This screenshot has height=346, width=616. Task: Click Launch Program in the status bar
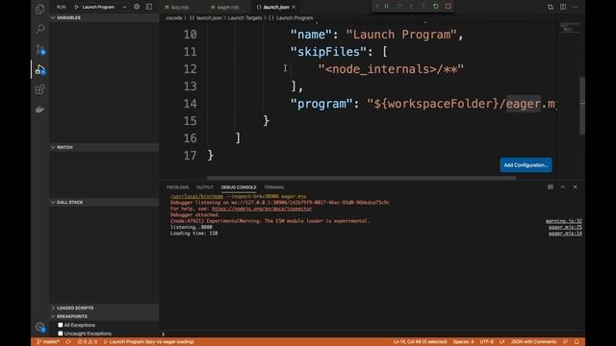coord(149,342)
